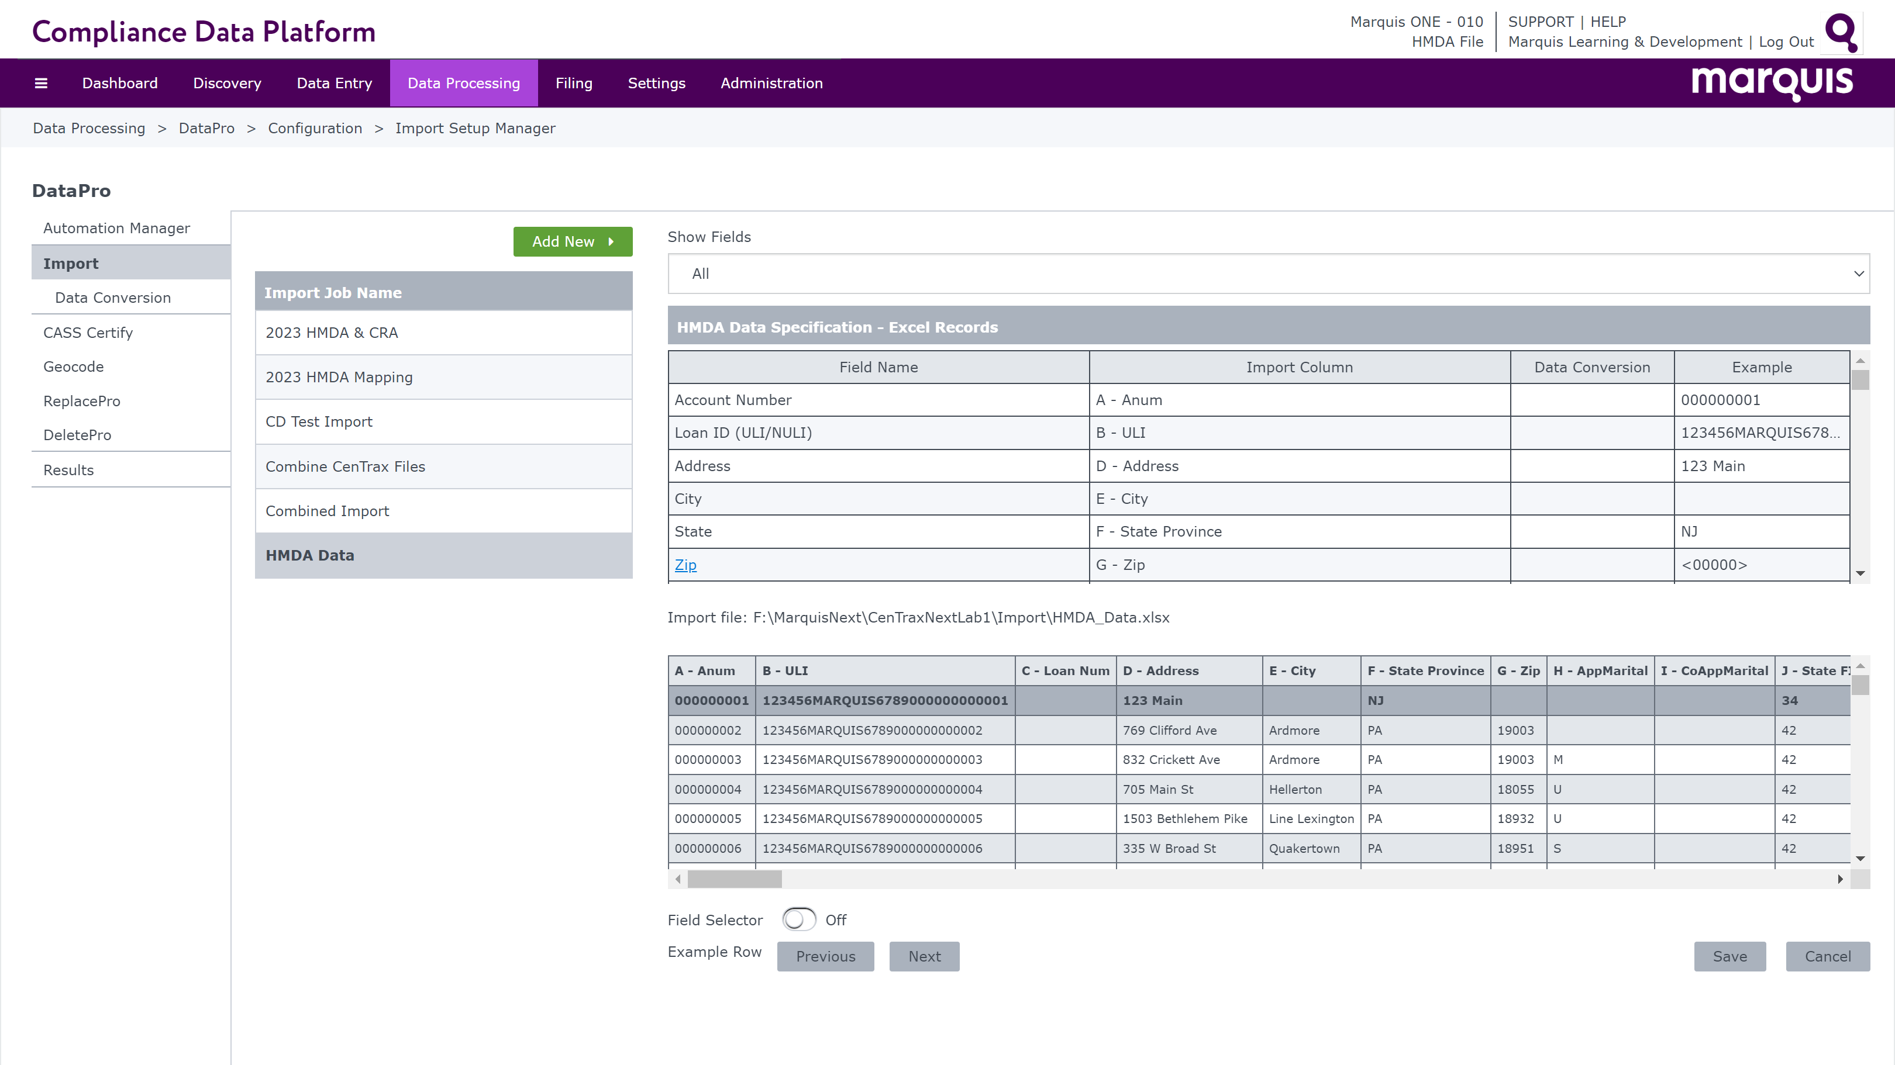
Task: Click the search magnifier icon
Action: [1841, 32]
